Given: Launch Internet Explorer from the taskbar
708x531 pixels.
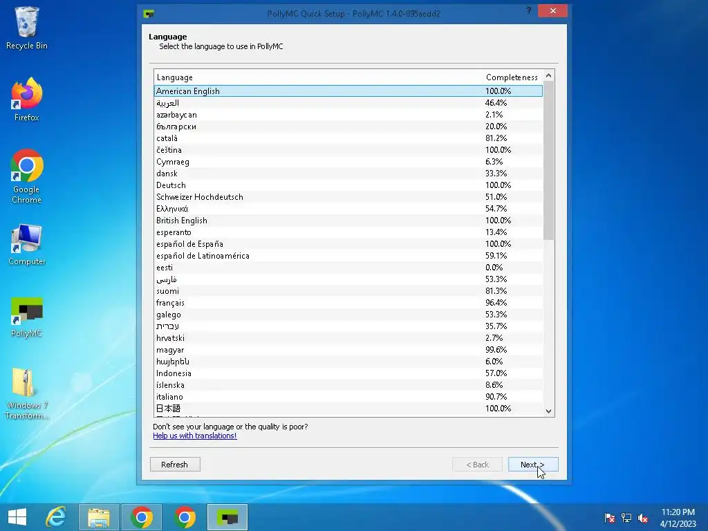Looking at the screenshot, I should [56, 517].
